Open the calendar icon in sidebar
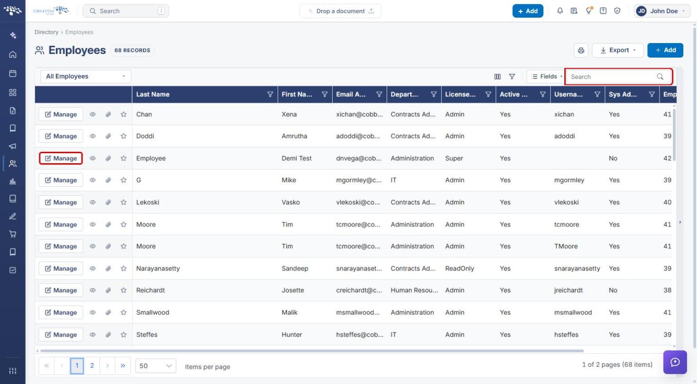Screen dimensions: 697x384 [13, 73]
